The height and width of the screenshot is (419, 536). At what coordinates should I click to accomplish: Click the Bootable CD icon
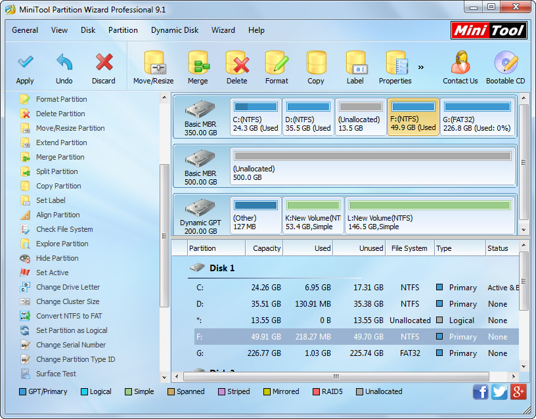point(506,62)
